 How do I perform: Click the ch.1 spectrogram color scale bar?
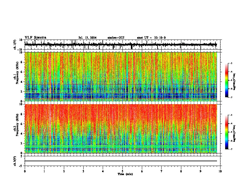[x=227, y=80]
